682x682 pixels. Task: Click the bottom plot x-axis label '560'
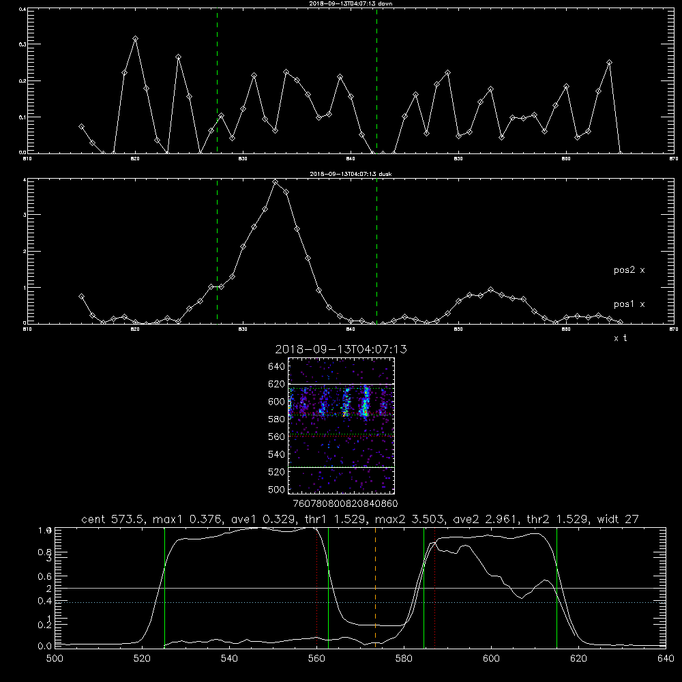316,659
